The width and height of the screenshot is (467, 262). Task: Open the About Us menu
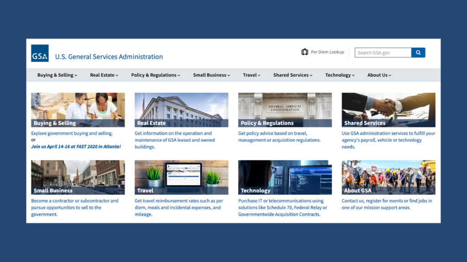pyautogui.click(x=379, y=75)
